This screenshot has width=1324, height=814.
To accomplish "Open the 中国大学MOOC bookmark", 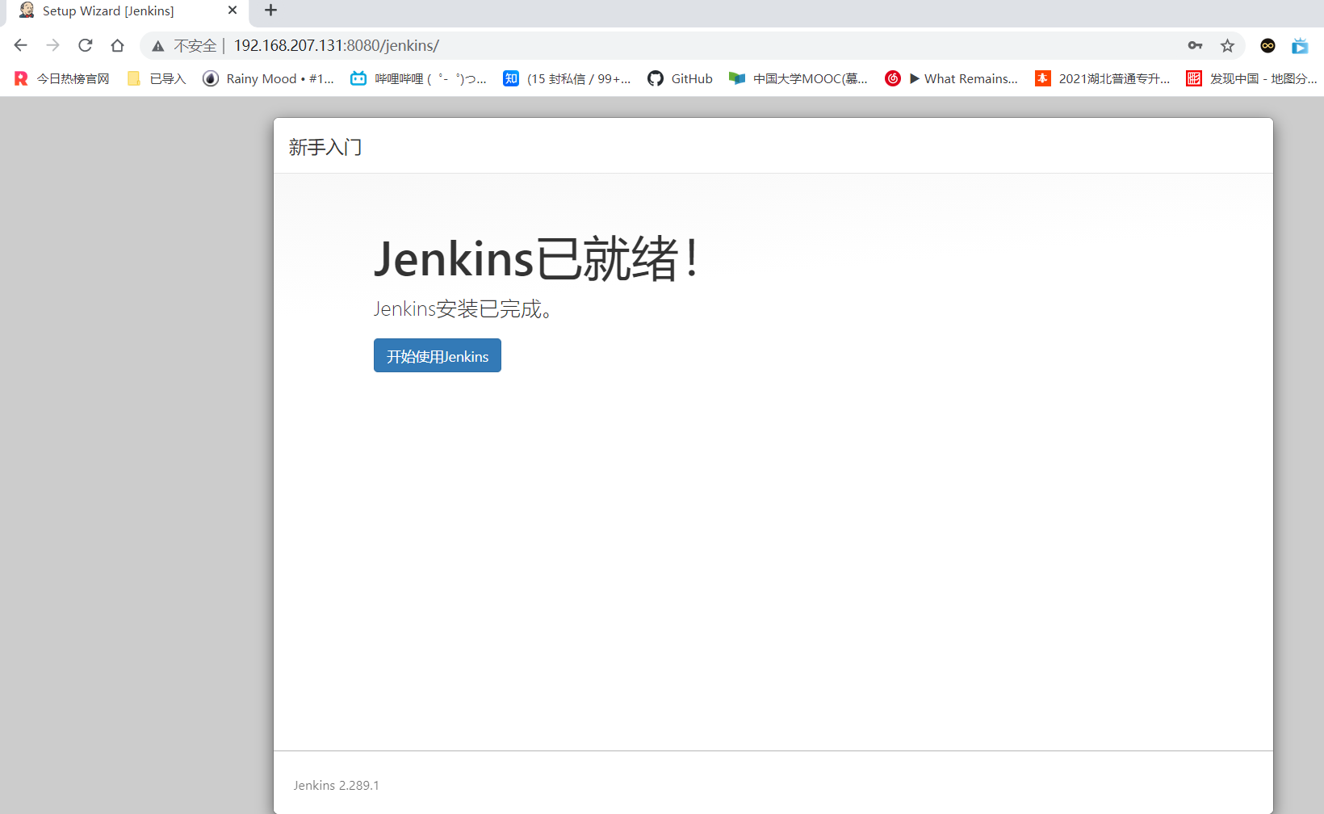I will coord(798,78).
